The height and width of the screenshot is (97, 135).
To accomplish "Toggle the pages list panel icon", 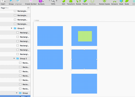I will (28, 8).
